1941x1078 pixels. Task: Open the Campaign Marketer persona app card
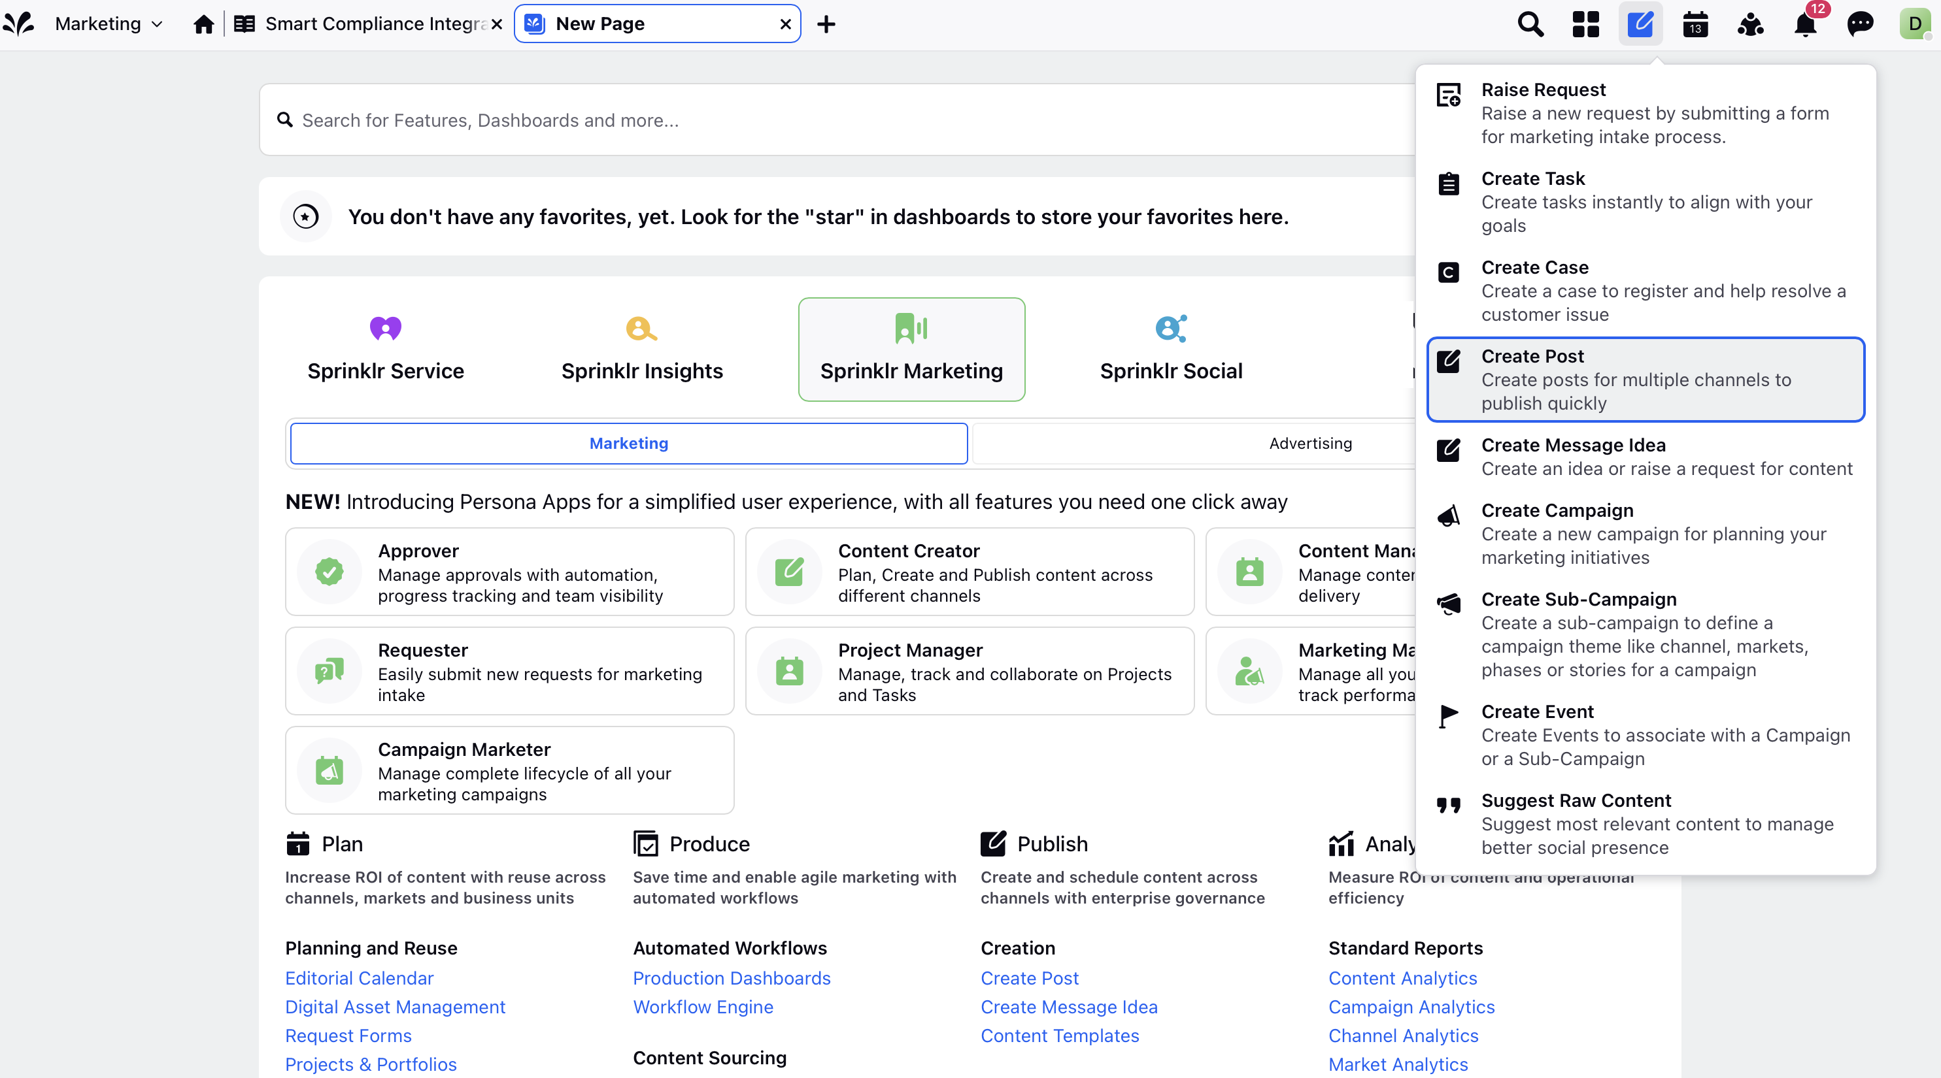tap(509, 771)
